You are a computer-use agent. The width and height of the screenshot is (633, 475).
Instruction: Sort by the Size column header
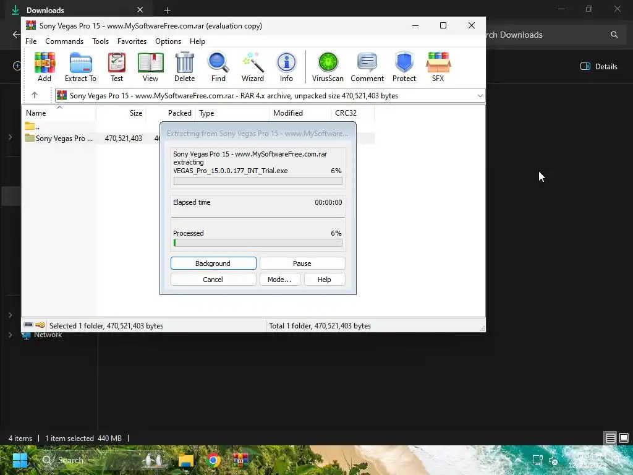(x=121, y=113)
